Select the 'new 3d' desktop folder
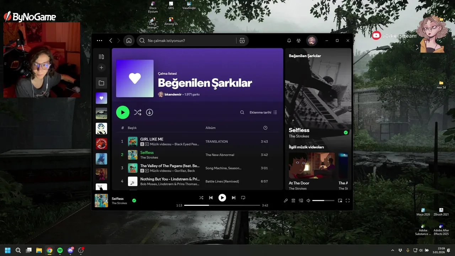455x256 pixels. point(441,85)
